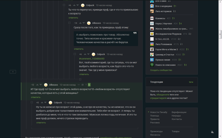Click the paint bucket theme icon
Image resolution: width=222 pixels, height=138 pixels.
click(212, 132)
